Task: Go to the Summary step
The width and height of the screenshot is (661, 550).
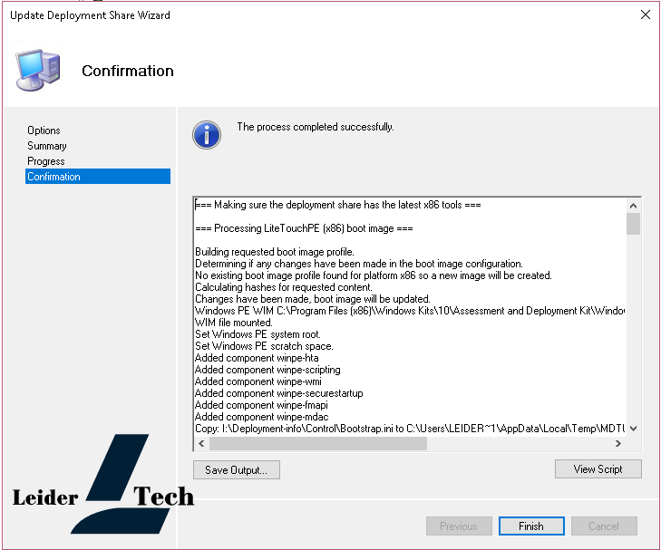Action: (x=47, y=146)
